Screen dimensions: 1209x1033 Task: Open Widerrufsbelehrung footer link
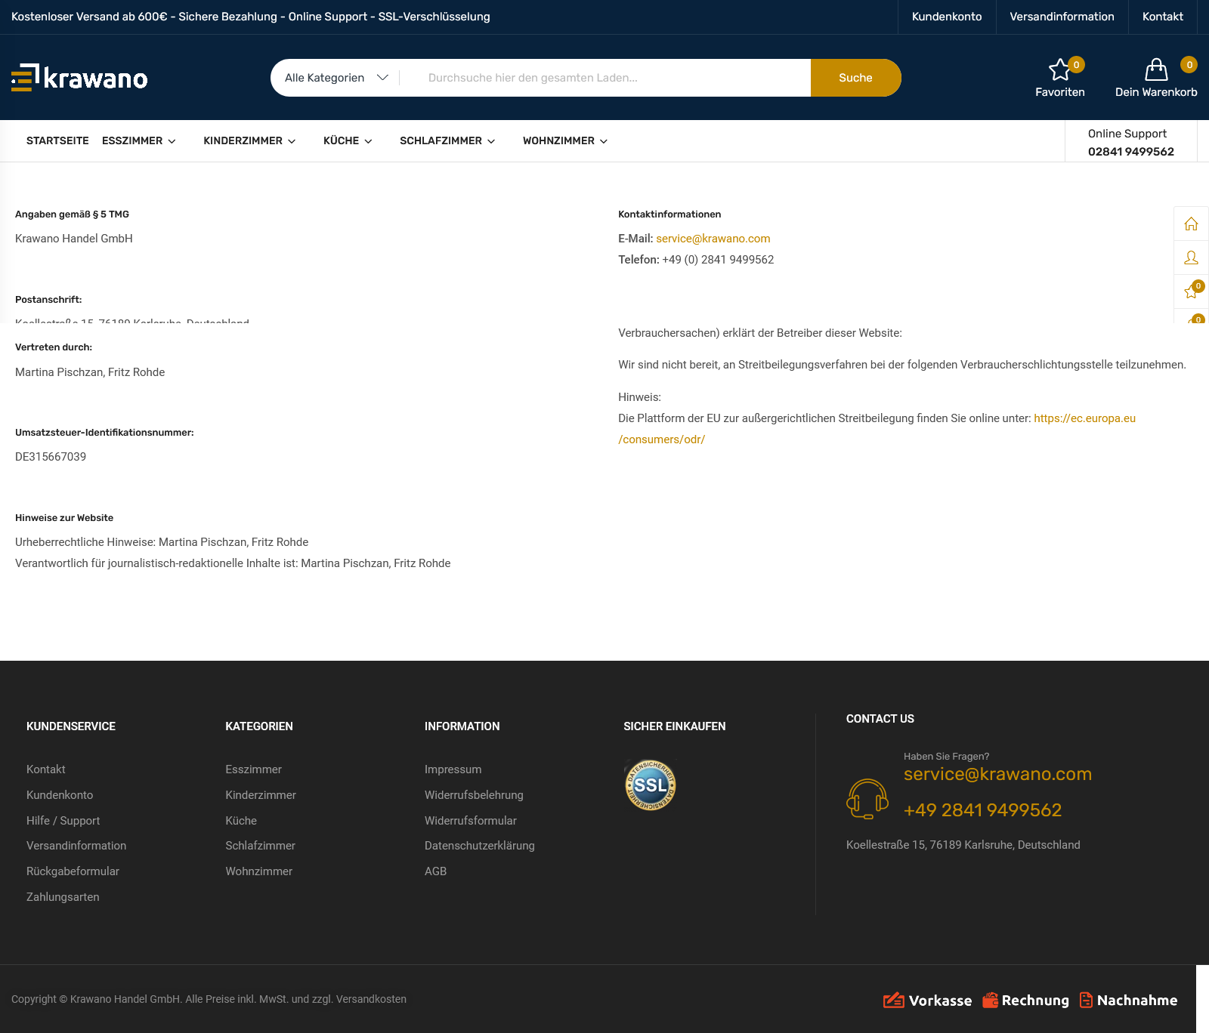click(x=474, y=795)
